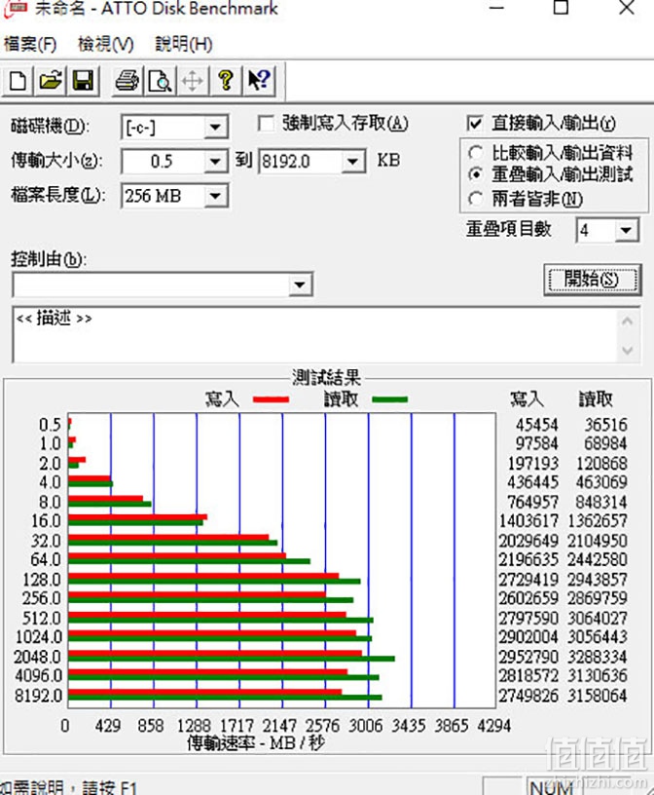The image size is (654, 795).
Task: Open the 磁碟機 drive dropdown
Action: tap(215, 127)
